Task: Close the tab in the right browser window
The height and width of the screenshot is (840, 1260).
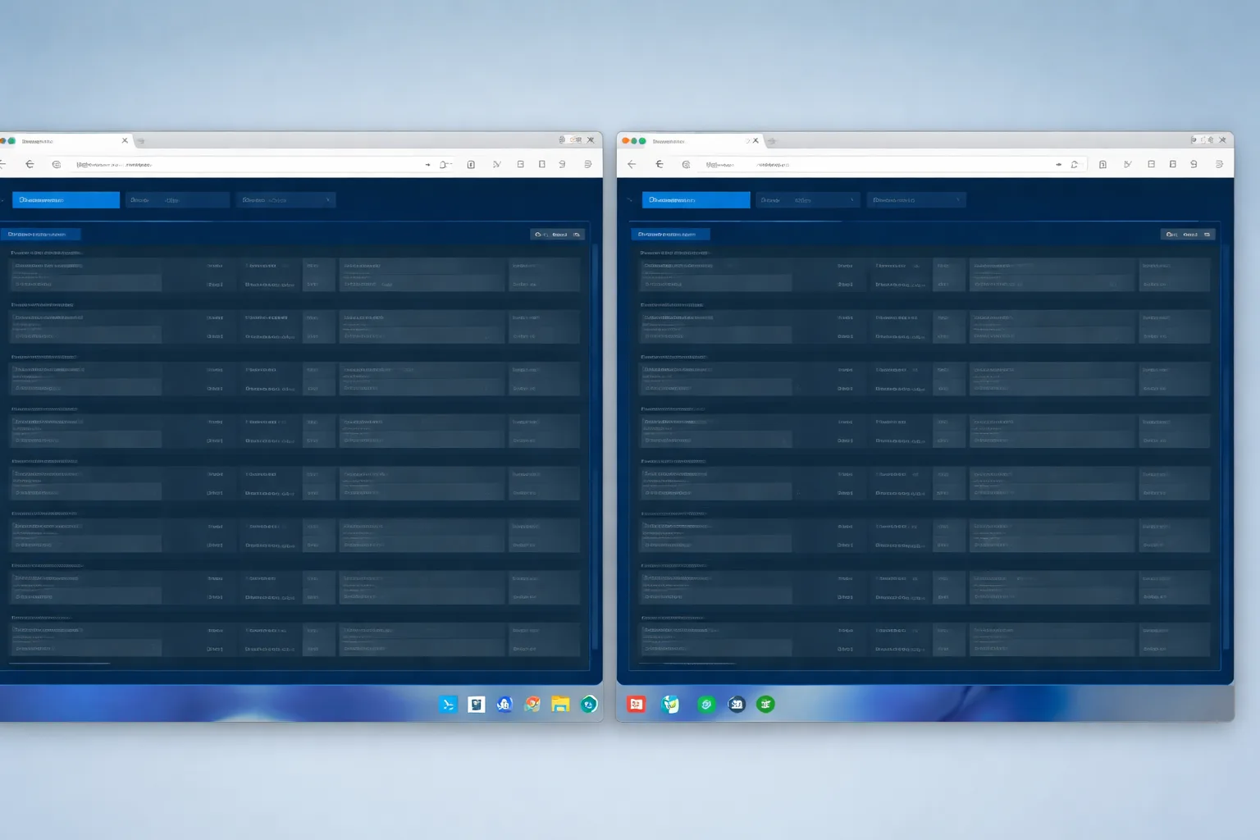Action: click(756, 140)
